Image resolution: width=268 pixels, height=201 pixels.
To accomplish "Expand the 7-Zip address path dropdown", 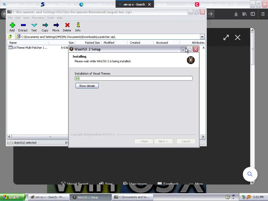I will pos(202,37).
